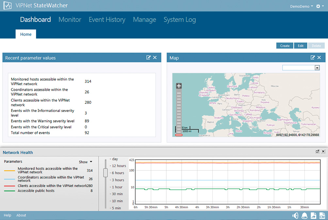The width and height of the screenshot is (328, 220).
Task: Click 'Events with the Warning severity level' label
Action: 43,121
